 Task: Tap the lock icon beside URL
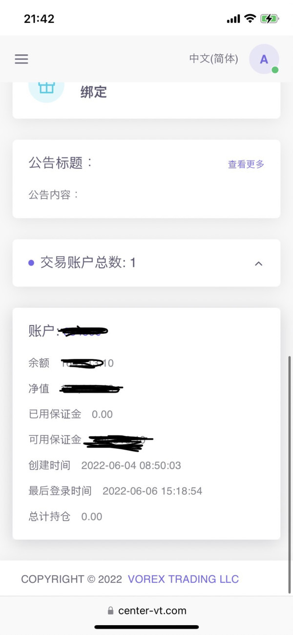110,611
